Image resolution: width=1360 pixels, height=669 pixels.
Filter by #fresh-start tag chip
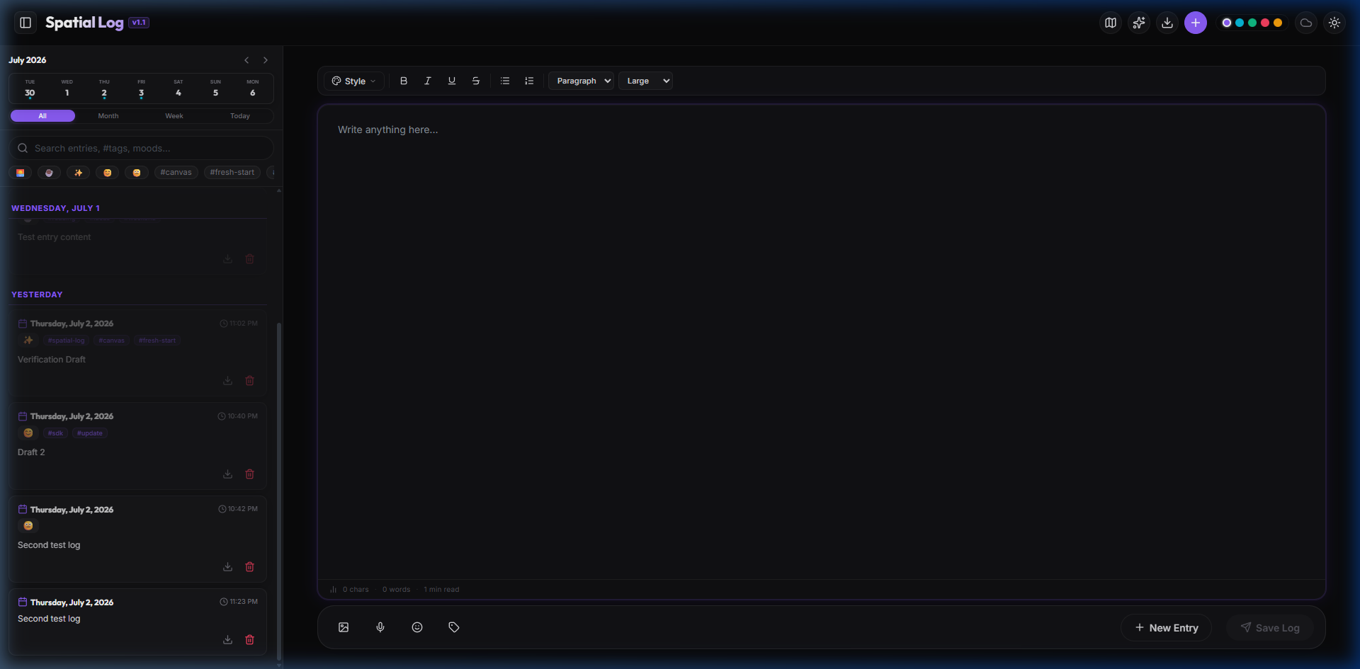232,173
